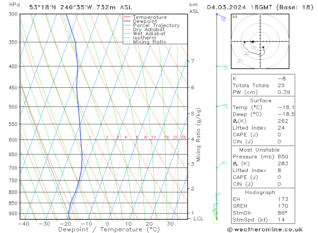
Task: Click the 30 kt ring label
Action: (247, 54)
